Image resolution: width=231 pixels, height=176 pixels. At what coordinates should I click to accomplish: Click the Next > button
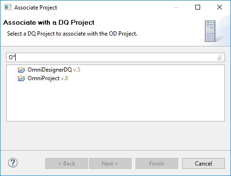coord(110,164)
